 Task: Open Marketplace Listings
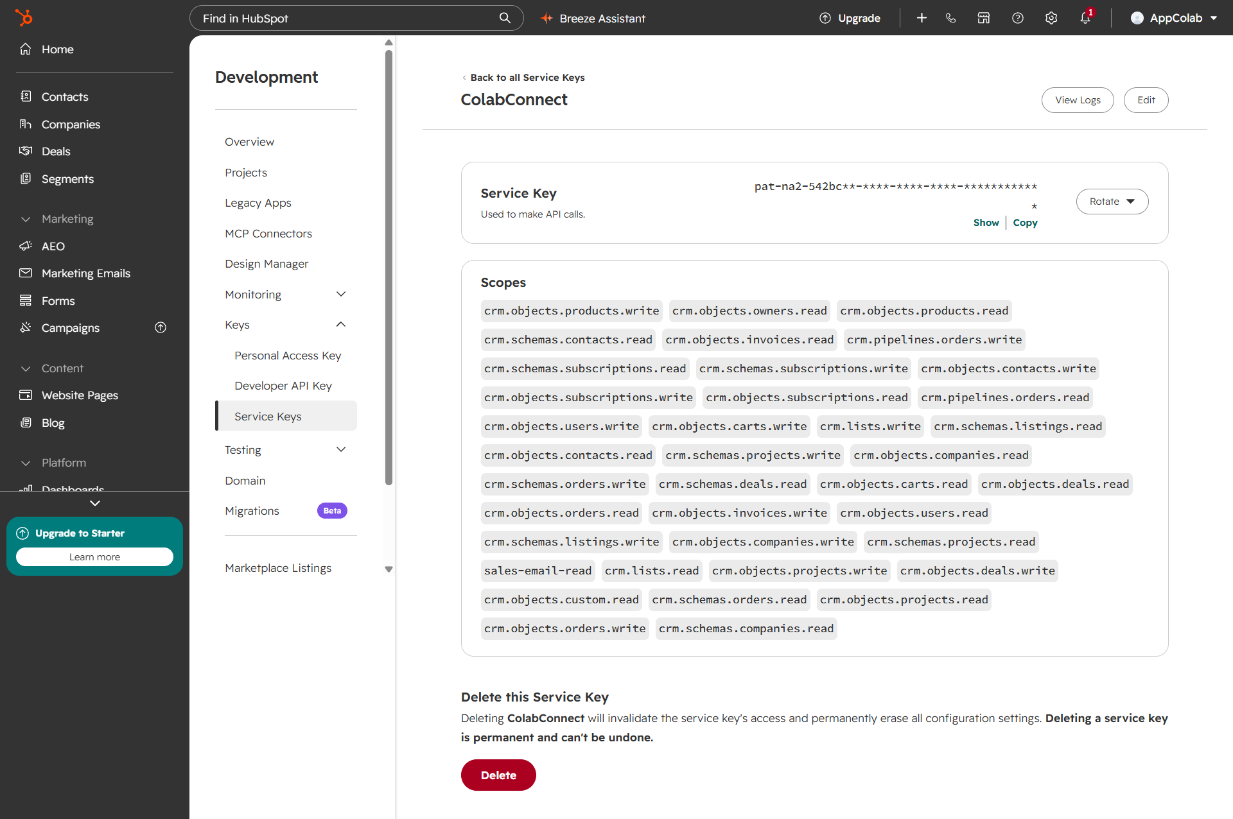point(278,567)
